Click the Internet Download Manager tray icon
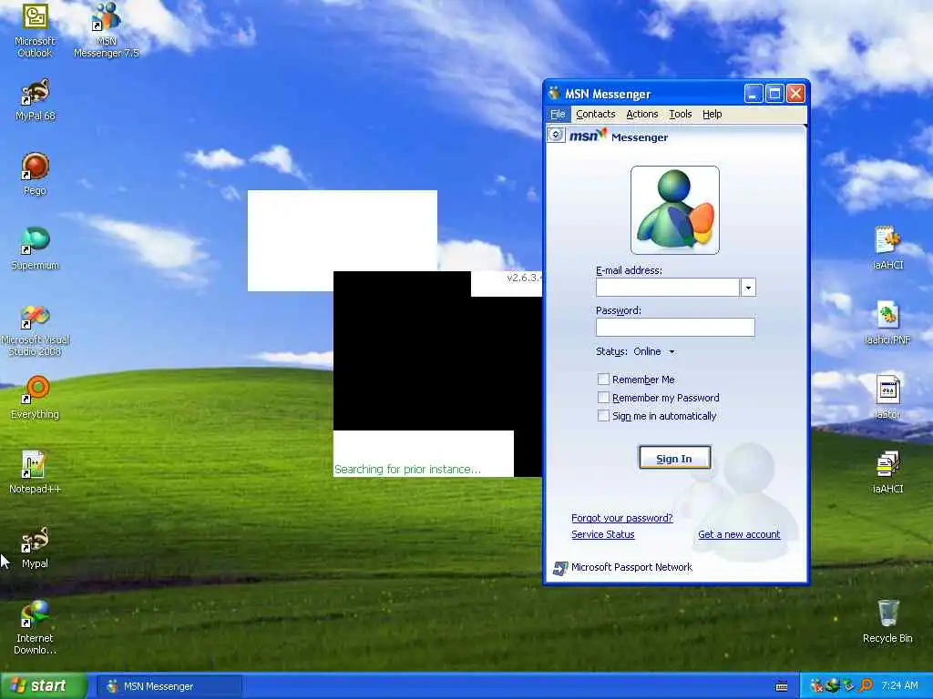The height and width of the screenshot is (699, 933). [x=833, y=686]
